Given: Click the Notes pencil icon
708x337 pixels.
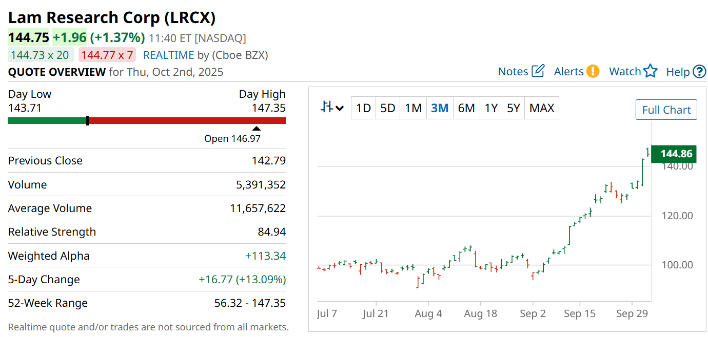Looking at the screenshot, I should pos(538,71).
